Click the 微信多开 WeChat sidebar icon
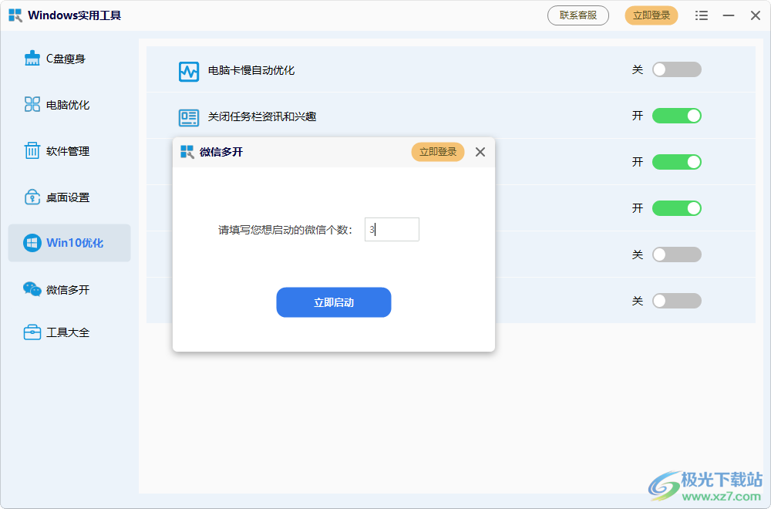The width and height of the screenshot is (771, 509). (x=32, y=290)
